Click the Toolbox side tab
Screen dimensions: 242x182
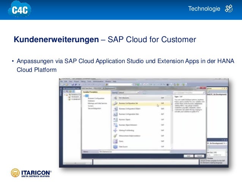click(61, 92)
